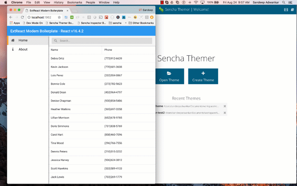Click the Cast extension icon in Chrome toolbar
Viewport: 297px width, 186px height.
[x=101, y=17]
